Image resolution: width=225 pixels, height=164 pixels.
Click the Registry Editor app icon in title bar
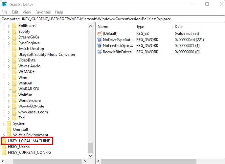coord(4,4)
